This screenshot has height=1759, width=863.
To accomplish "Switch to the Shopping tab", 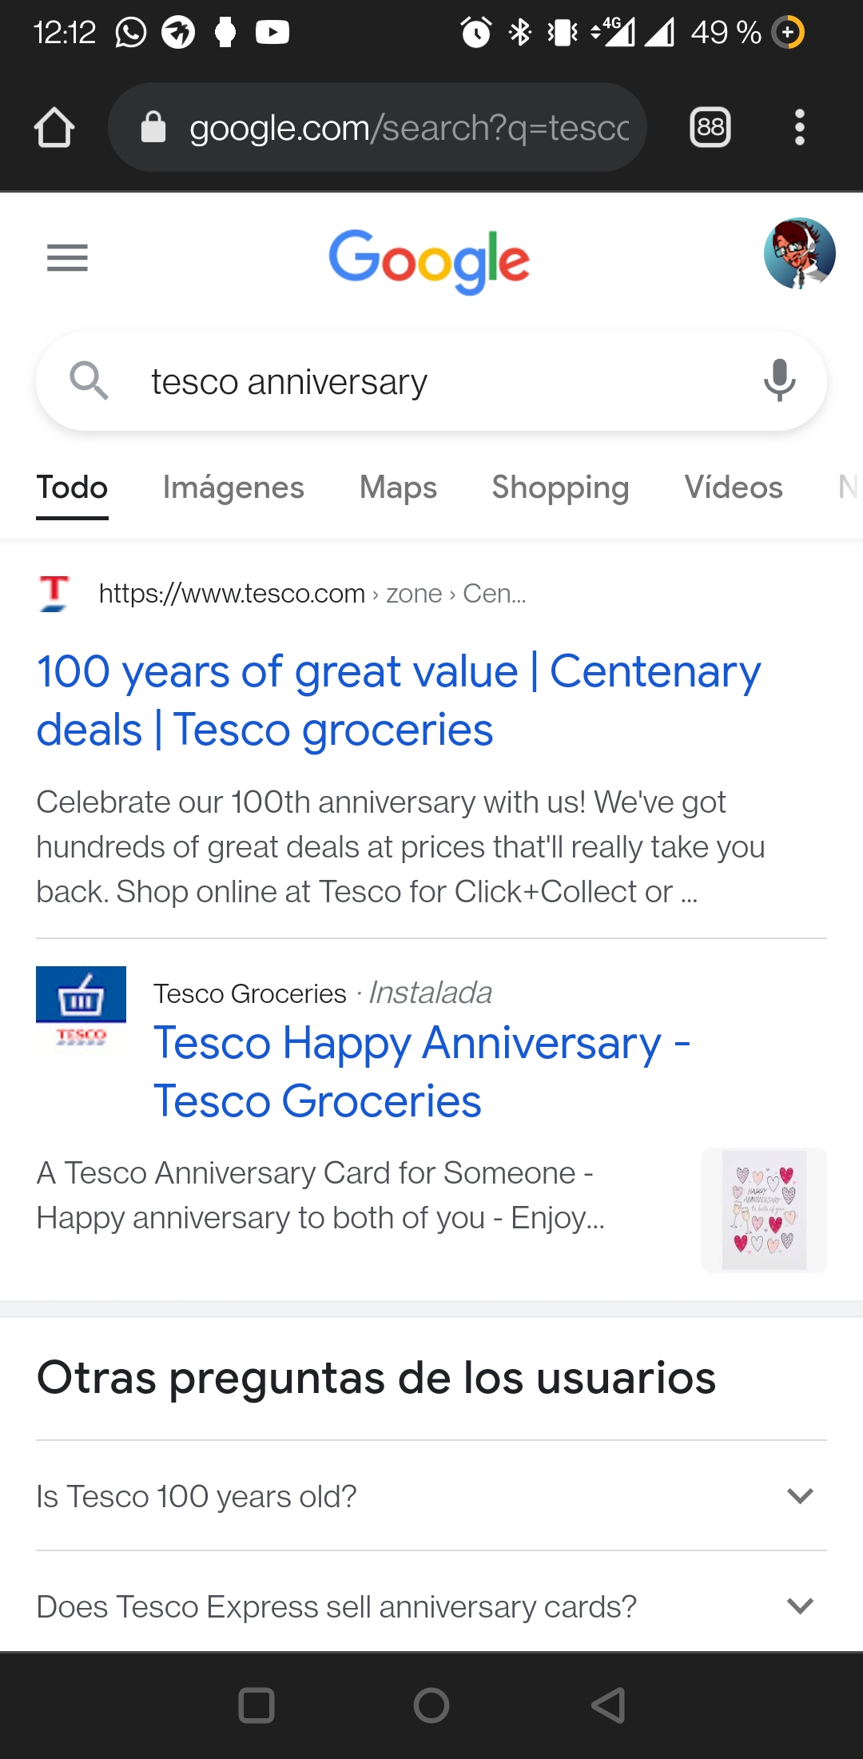I will pos(560,488).
